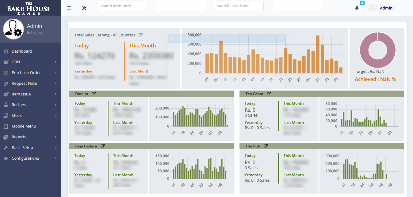Viewport: 413px width, 197px height.
Task: Open Raja Gedara external link icon
Action: click(x=103, y=146)
